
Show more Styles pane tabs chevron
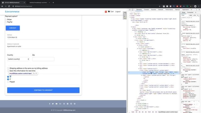196,13
